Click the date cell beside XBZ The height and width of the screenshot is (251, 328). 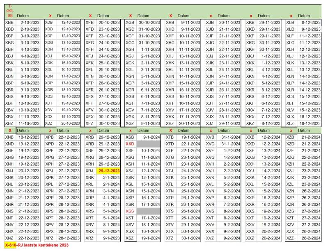pos(28,123)
